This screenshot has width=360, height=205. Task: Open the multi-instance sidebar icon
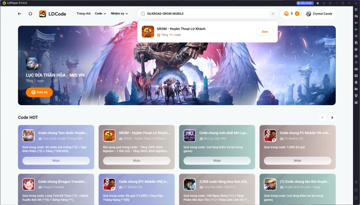pos(356,49)
